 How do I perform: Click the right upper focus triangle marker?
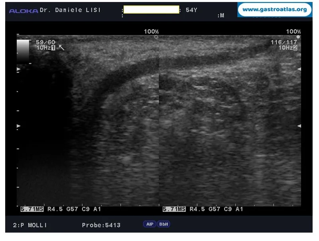click(x=299, y=69)
